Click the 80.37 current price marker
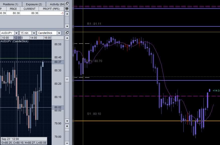Viewport: 220px width, 145px height. 58,62
